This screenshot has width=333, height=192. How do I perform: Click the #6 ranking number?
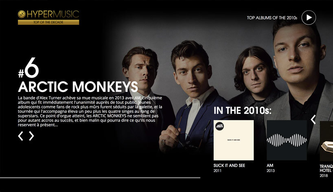(28, 68)
